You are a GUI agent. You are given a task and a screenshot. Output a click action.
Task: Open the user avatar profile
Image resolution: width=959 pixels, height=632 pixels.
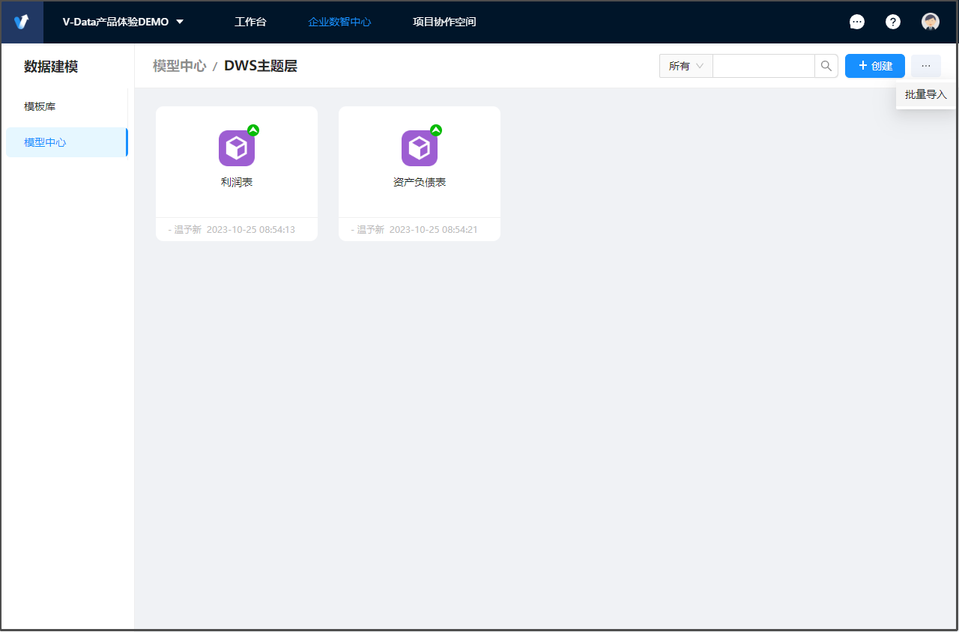(x=931, y=22)
